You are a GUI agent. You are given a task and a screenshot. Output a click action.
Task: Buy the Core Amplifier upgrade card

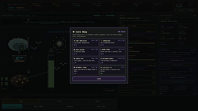85,43
